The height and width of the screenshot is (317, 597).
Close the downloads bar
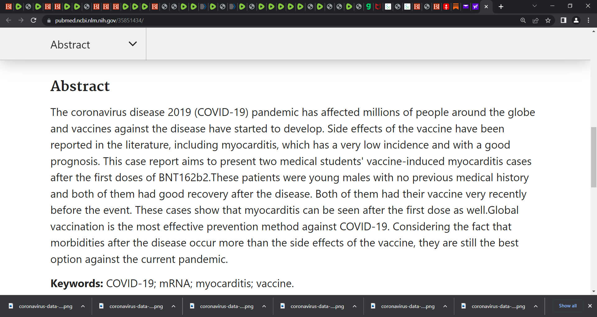(590, 306)
